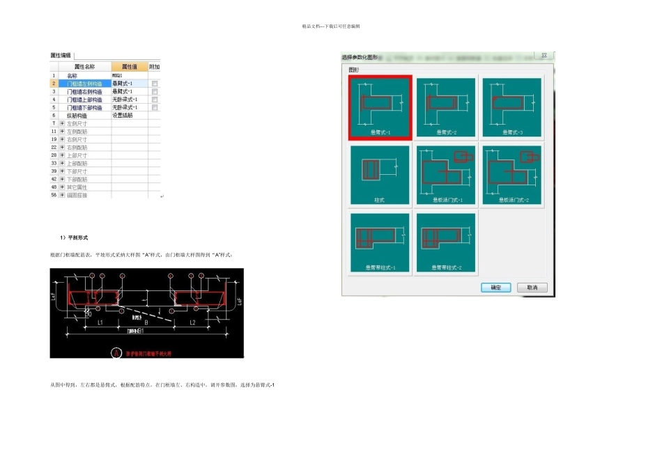The image size is (662, 468).
Task: Expand the 左侧尺寸 property group
Action: click(62, 124)
